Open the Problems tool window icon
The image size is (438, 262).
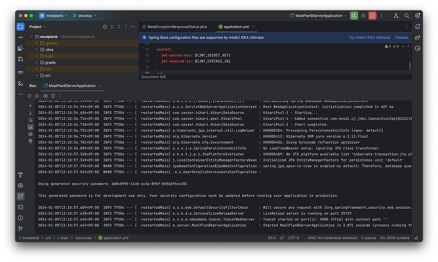(21, 218)
